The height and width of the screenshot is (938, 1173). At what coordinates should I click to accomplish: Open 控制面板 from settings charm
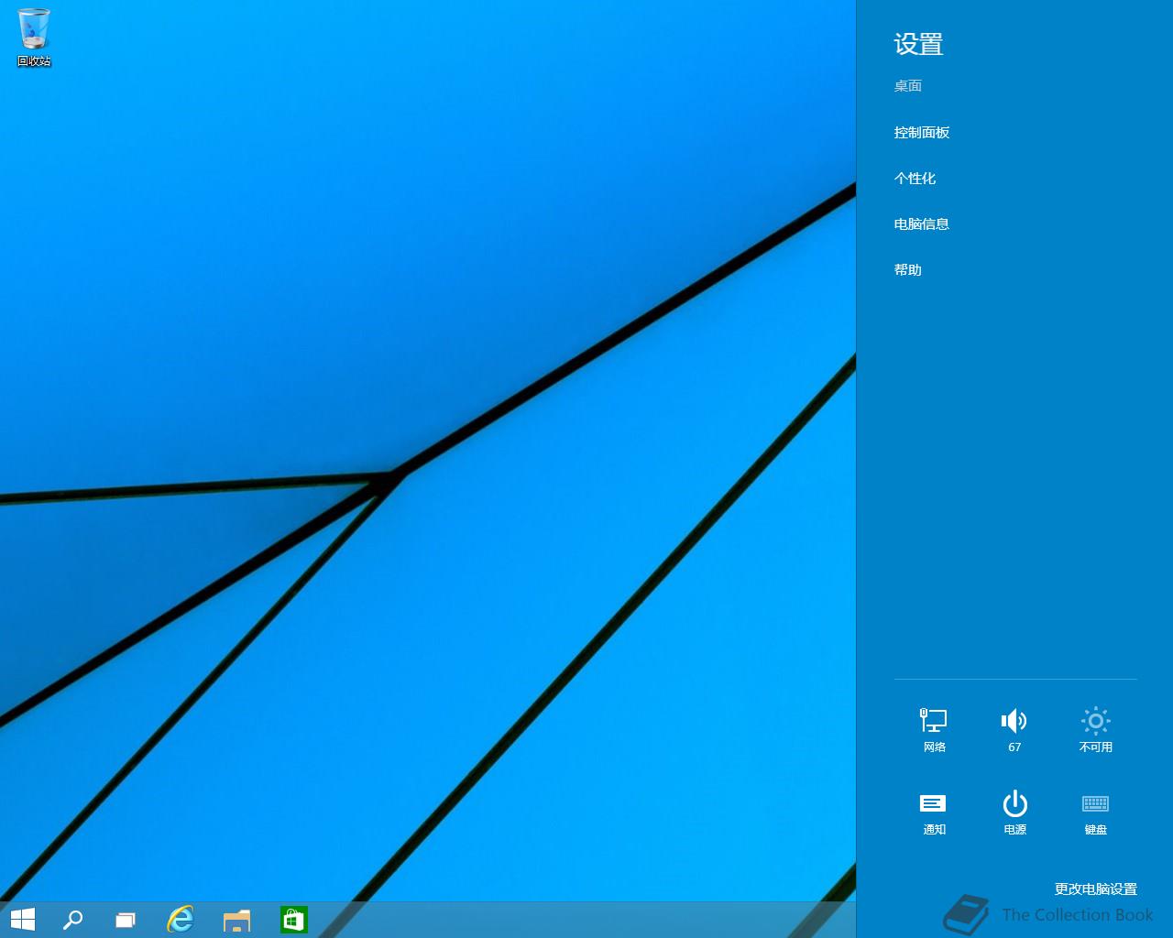coord(922,133)
